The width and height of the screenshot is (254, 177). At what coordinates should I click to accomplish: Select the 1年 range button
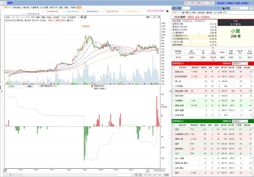[154, 175]
